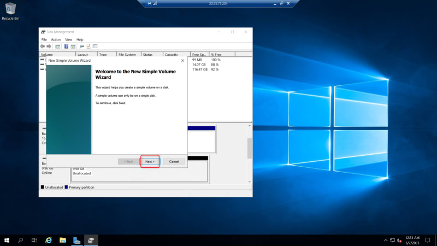Toggle the Show/Hide Action Pane toolbar icon

pos(73,46)
